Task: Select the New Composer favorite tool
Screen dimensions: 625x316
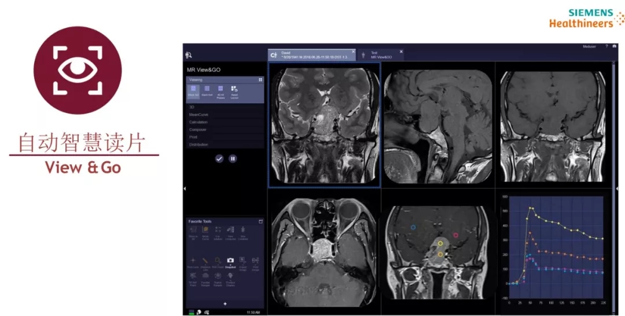Action: (x=230, y=233)
